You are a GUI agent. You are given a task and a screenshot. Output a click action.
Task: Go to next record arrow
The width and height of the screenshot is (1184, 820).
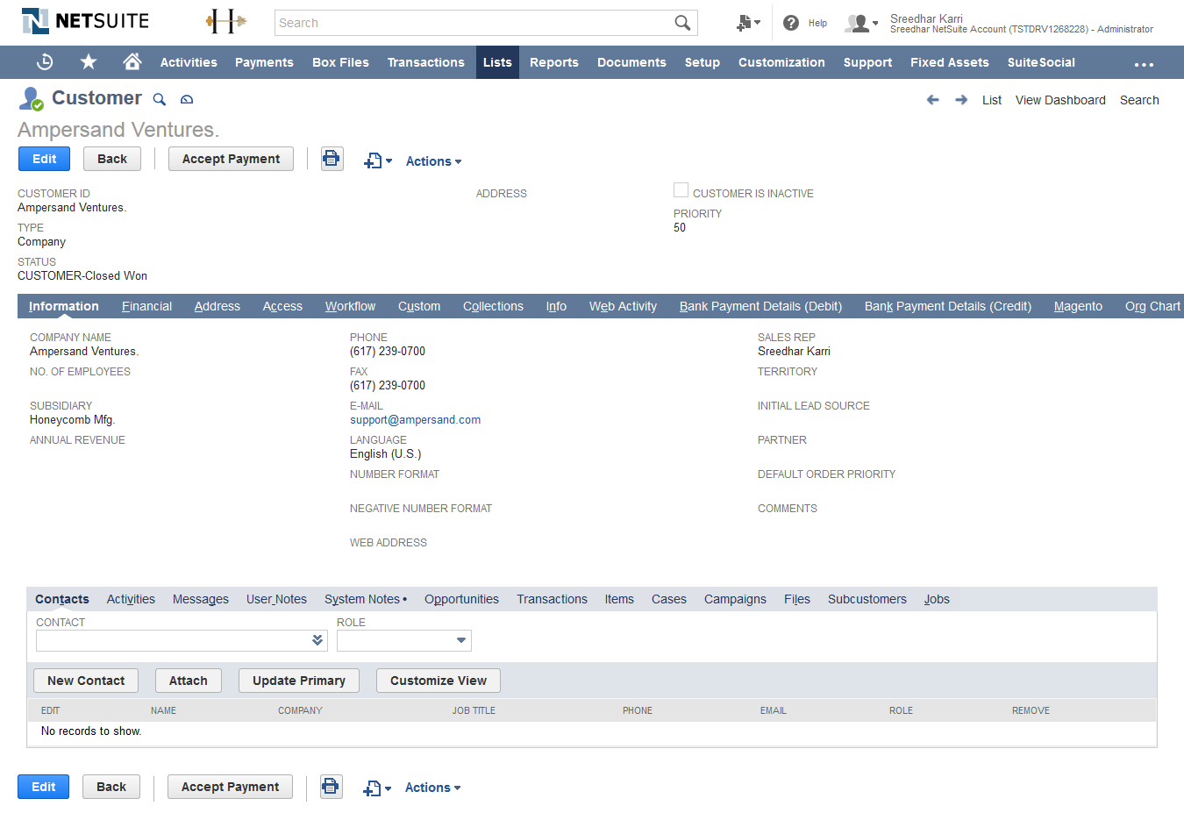pyautogui.click(x=961, y=100)
